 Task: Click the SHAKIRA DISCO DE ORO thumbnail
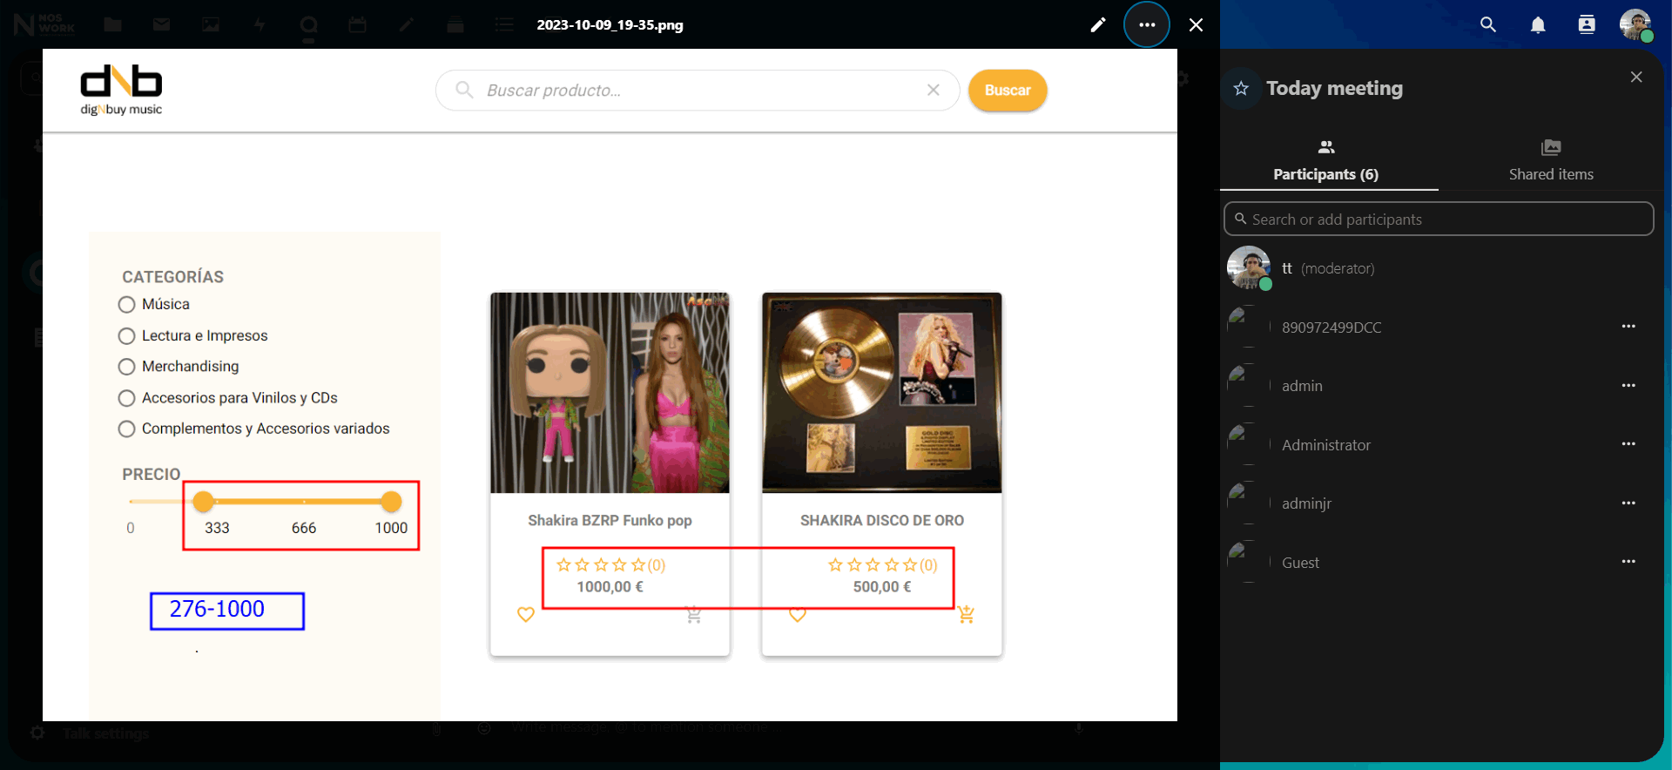(x=882, y=393)
